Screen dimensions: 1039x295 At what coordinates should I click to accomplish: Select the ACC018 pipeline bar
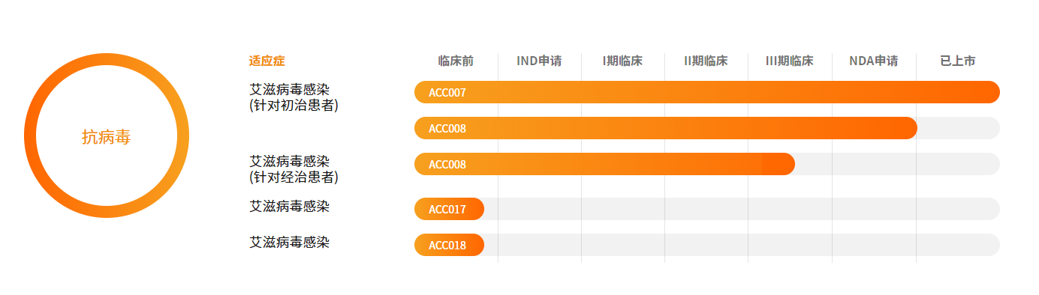point(449,245)
